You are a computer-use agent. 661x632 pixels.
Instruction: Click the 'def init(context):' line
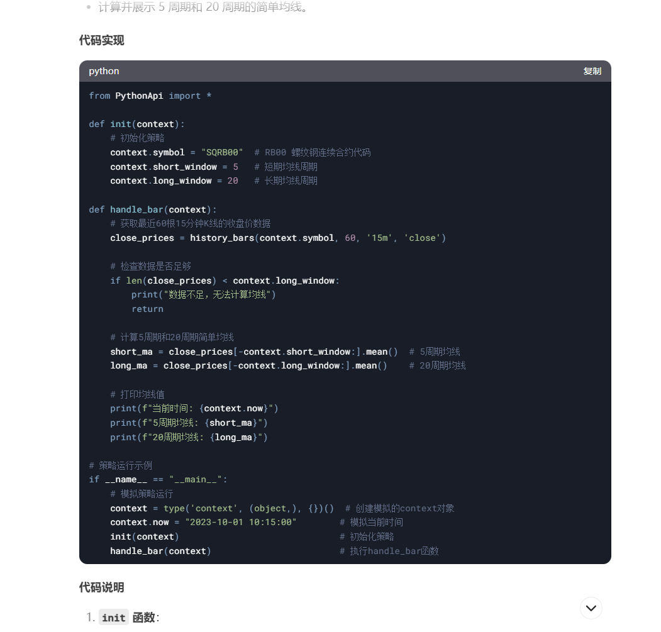[x=136, y=124]
